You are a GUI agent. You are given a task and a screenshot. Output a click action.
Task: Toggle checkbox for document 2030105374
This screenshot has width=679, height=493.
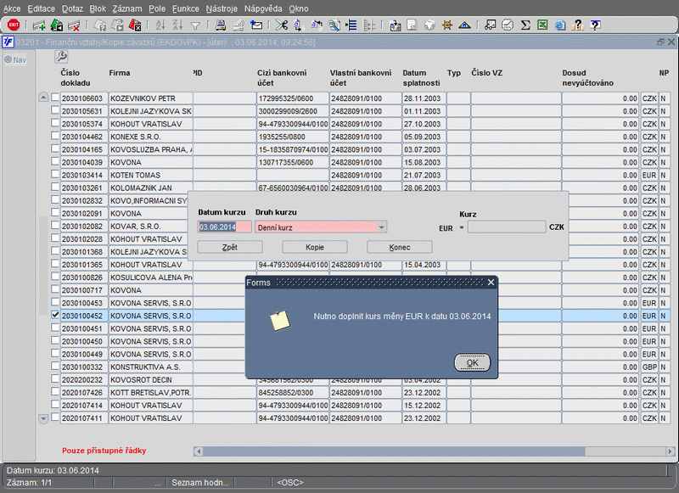[x=55, y=123]
